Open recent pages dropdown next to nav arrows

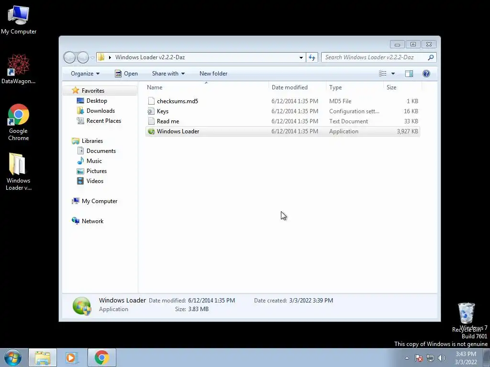pyautogui.click(x=92, y=58)
